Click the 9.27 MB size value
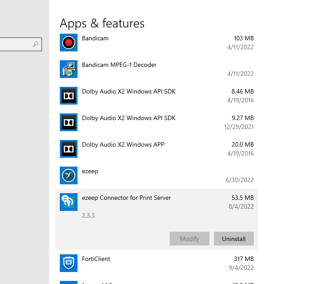 (243, 118)
